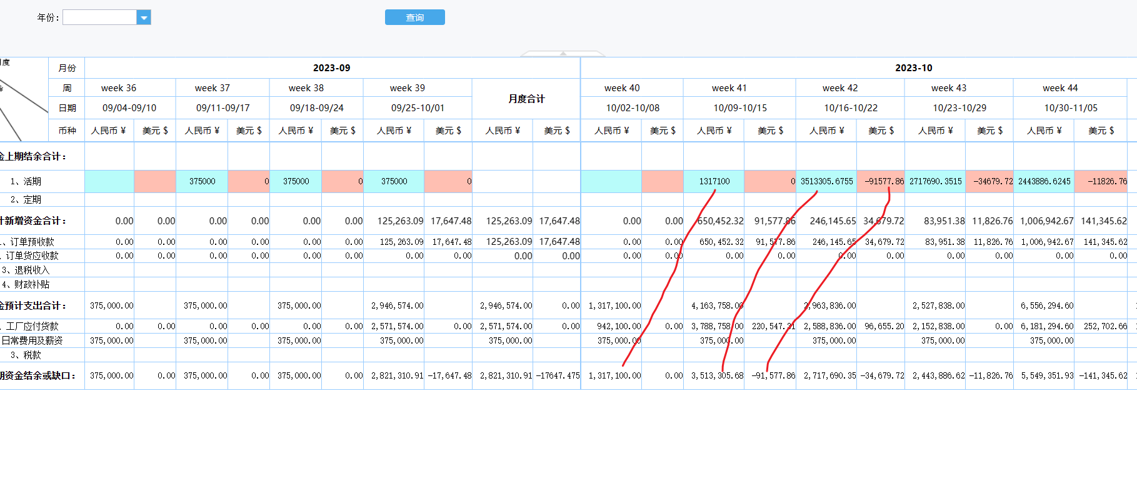Screen dimensions: 1137x481
Task: Click the 月份 row label
Action: pos(67,68)
